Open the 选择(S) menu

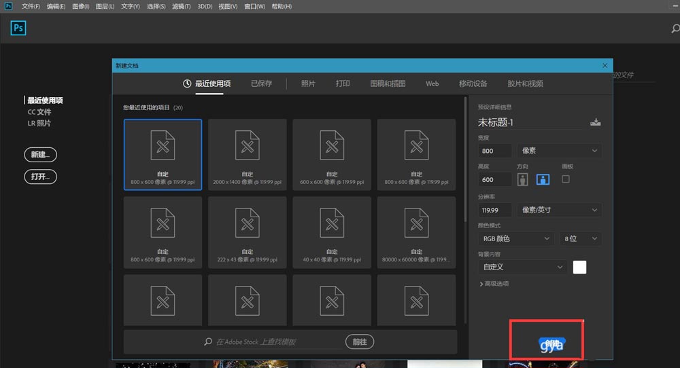click(156, 7)
